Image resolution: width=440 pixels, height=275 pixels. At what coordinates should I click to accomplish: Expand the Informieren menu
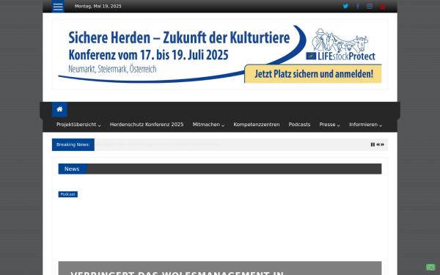click(366, 125)
